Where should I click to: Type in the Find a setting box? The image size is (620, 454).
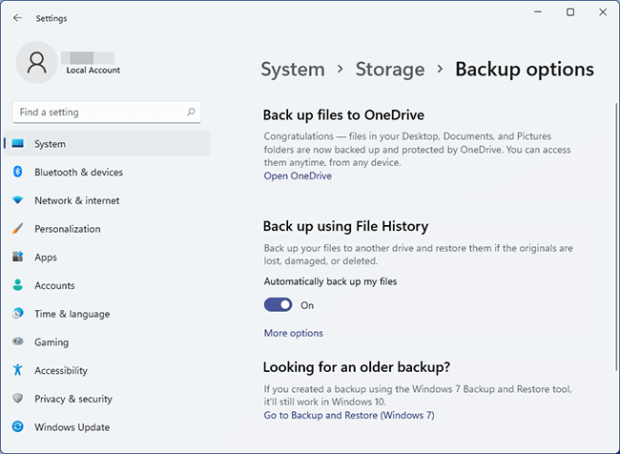point(95,113)
